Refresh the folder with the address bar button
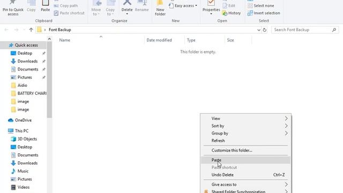 [264, 30]
